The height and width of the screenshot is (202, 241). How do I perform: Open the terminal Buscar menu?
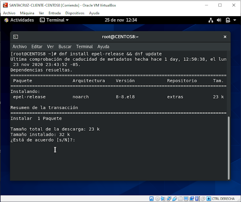tap(65, 47)
